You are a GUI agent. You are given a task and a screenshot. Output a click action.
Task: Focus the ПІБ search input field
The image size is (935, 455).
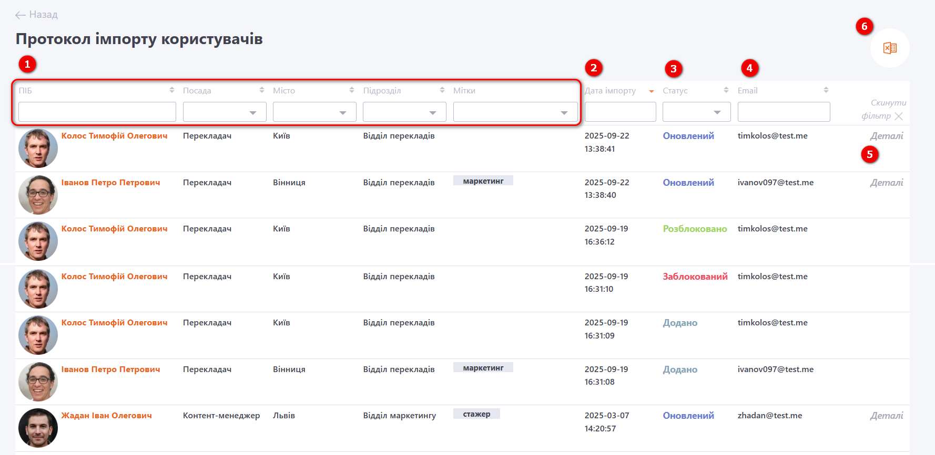97,112
